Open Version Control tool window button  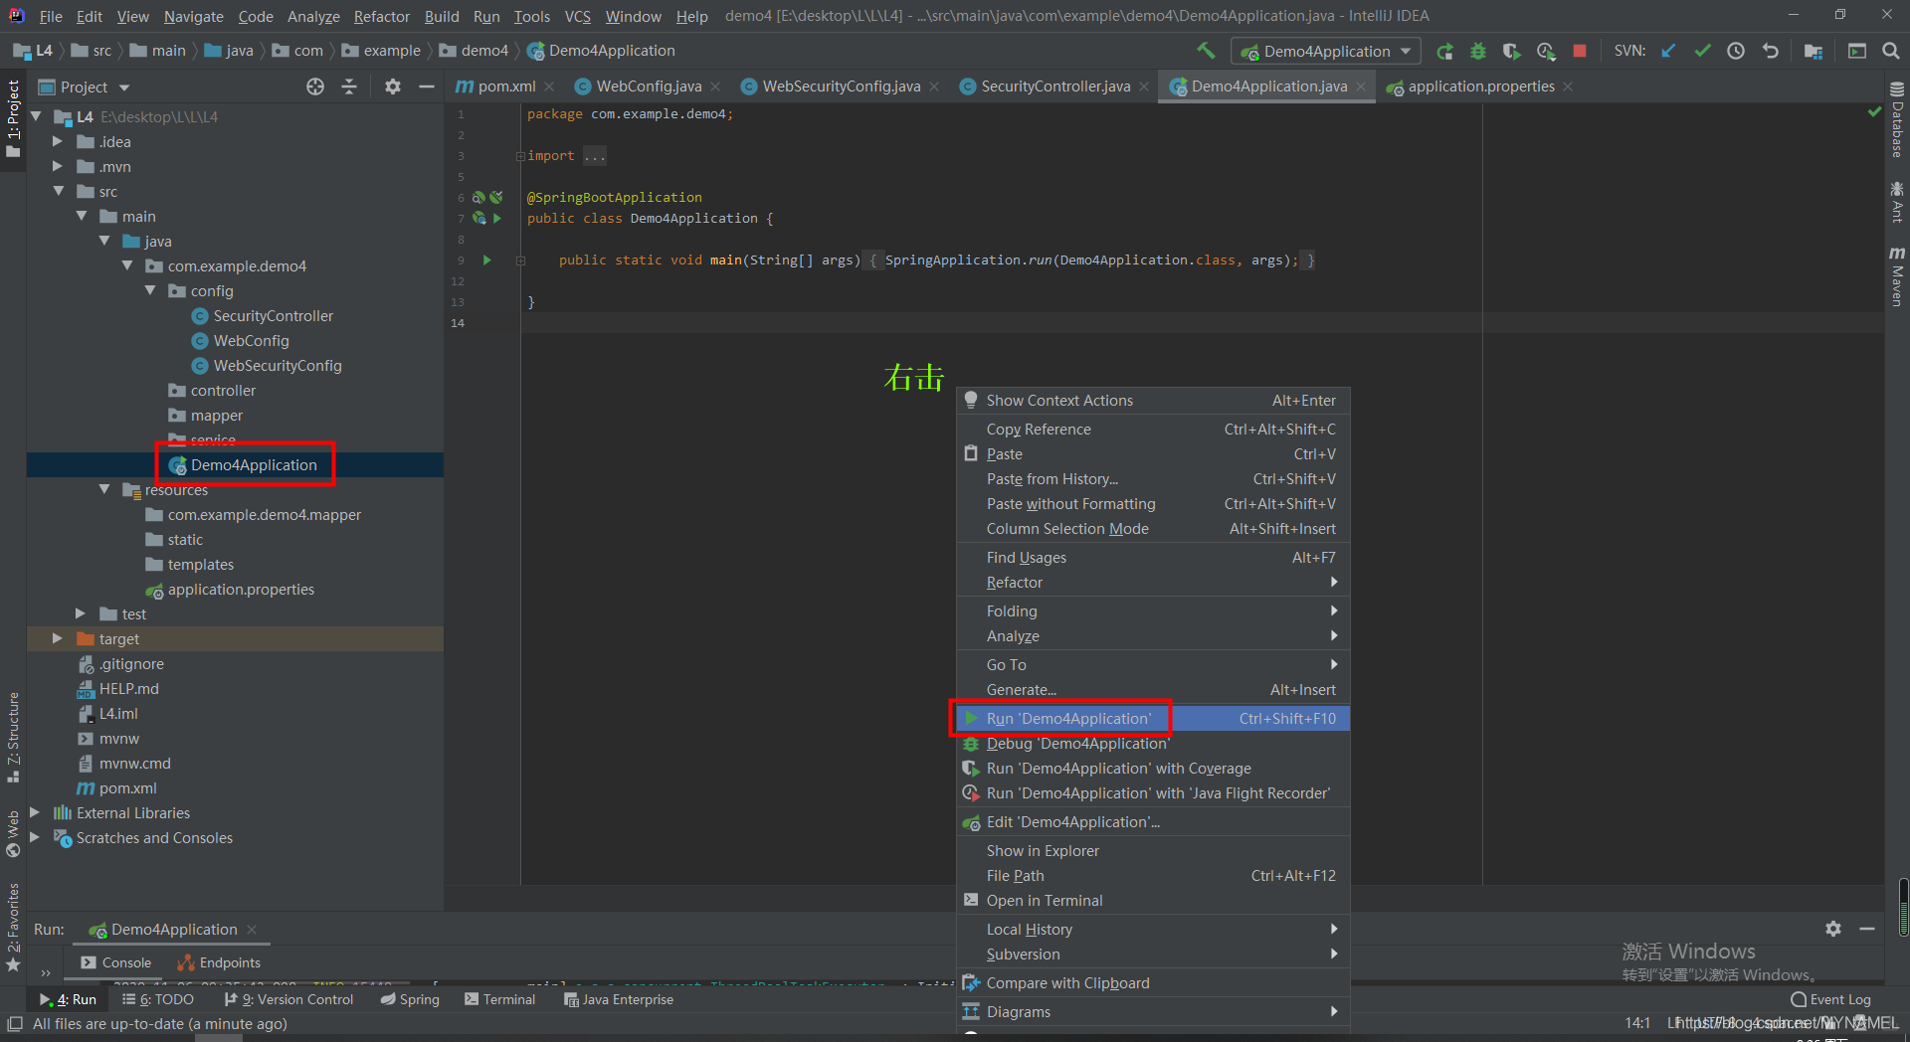288,999
